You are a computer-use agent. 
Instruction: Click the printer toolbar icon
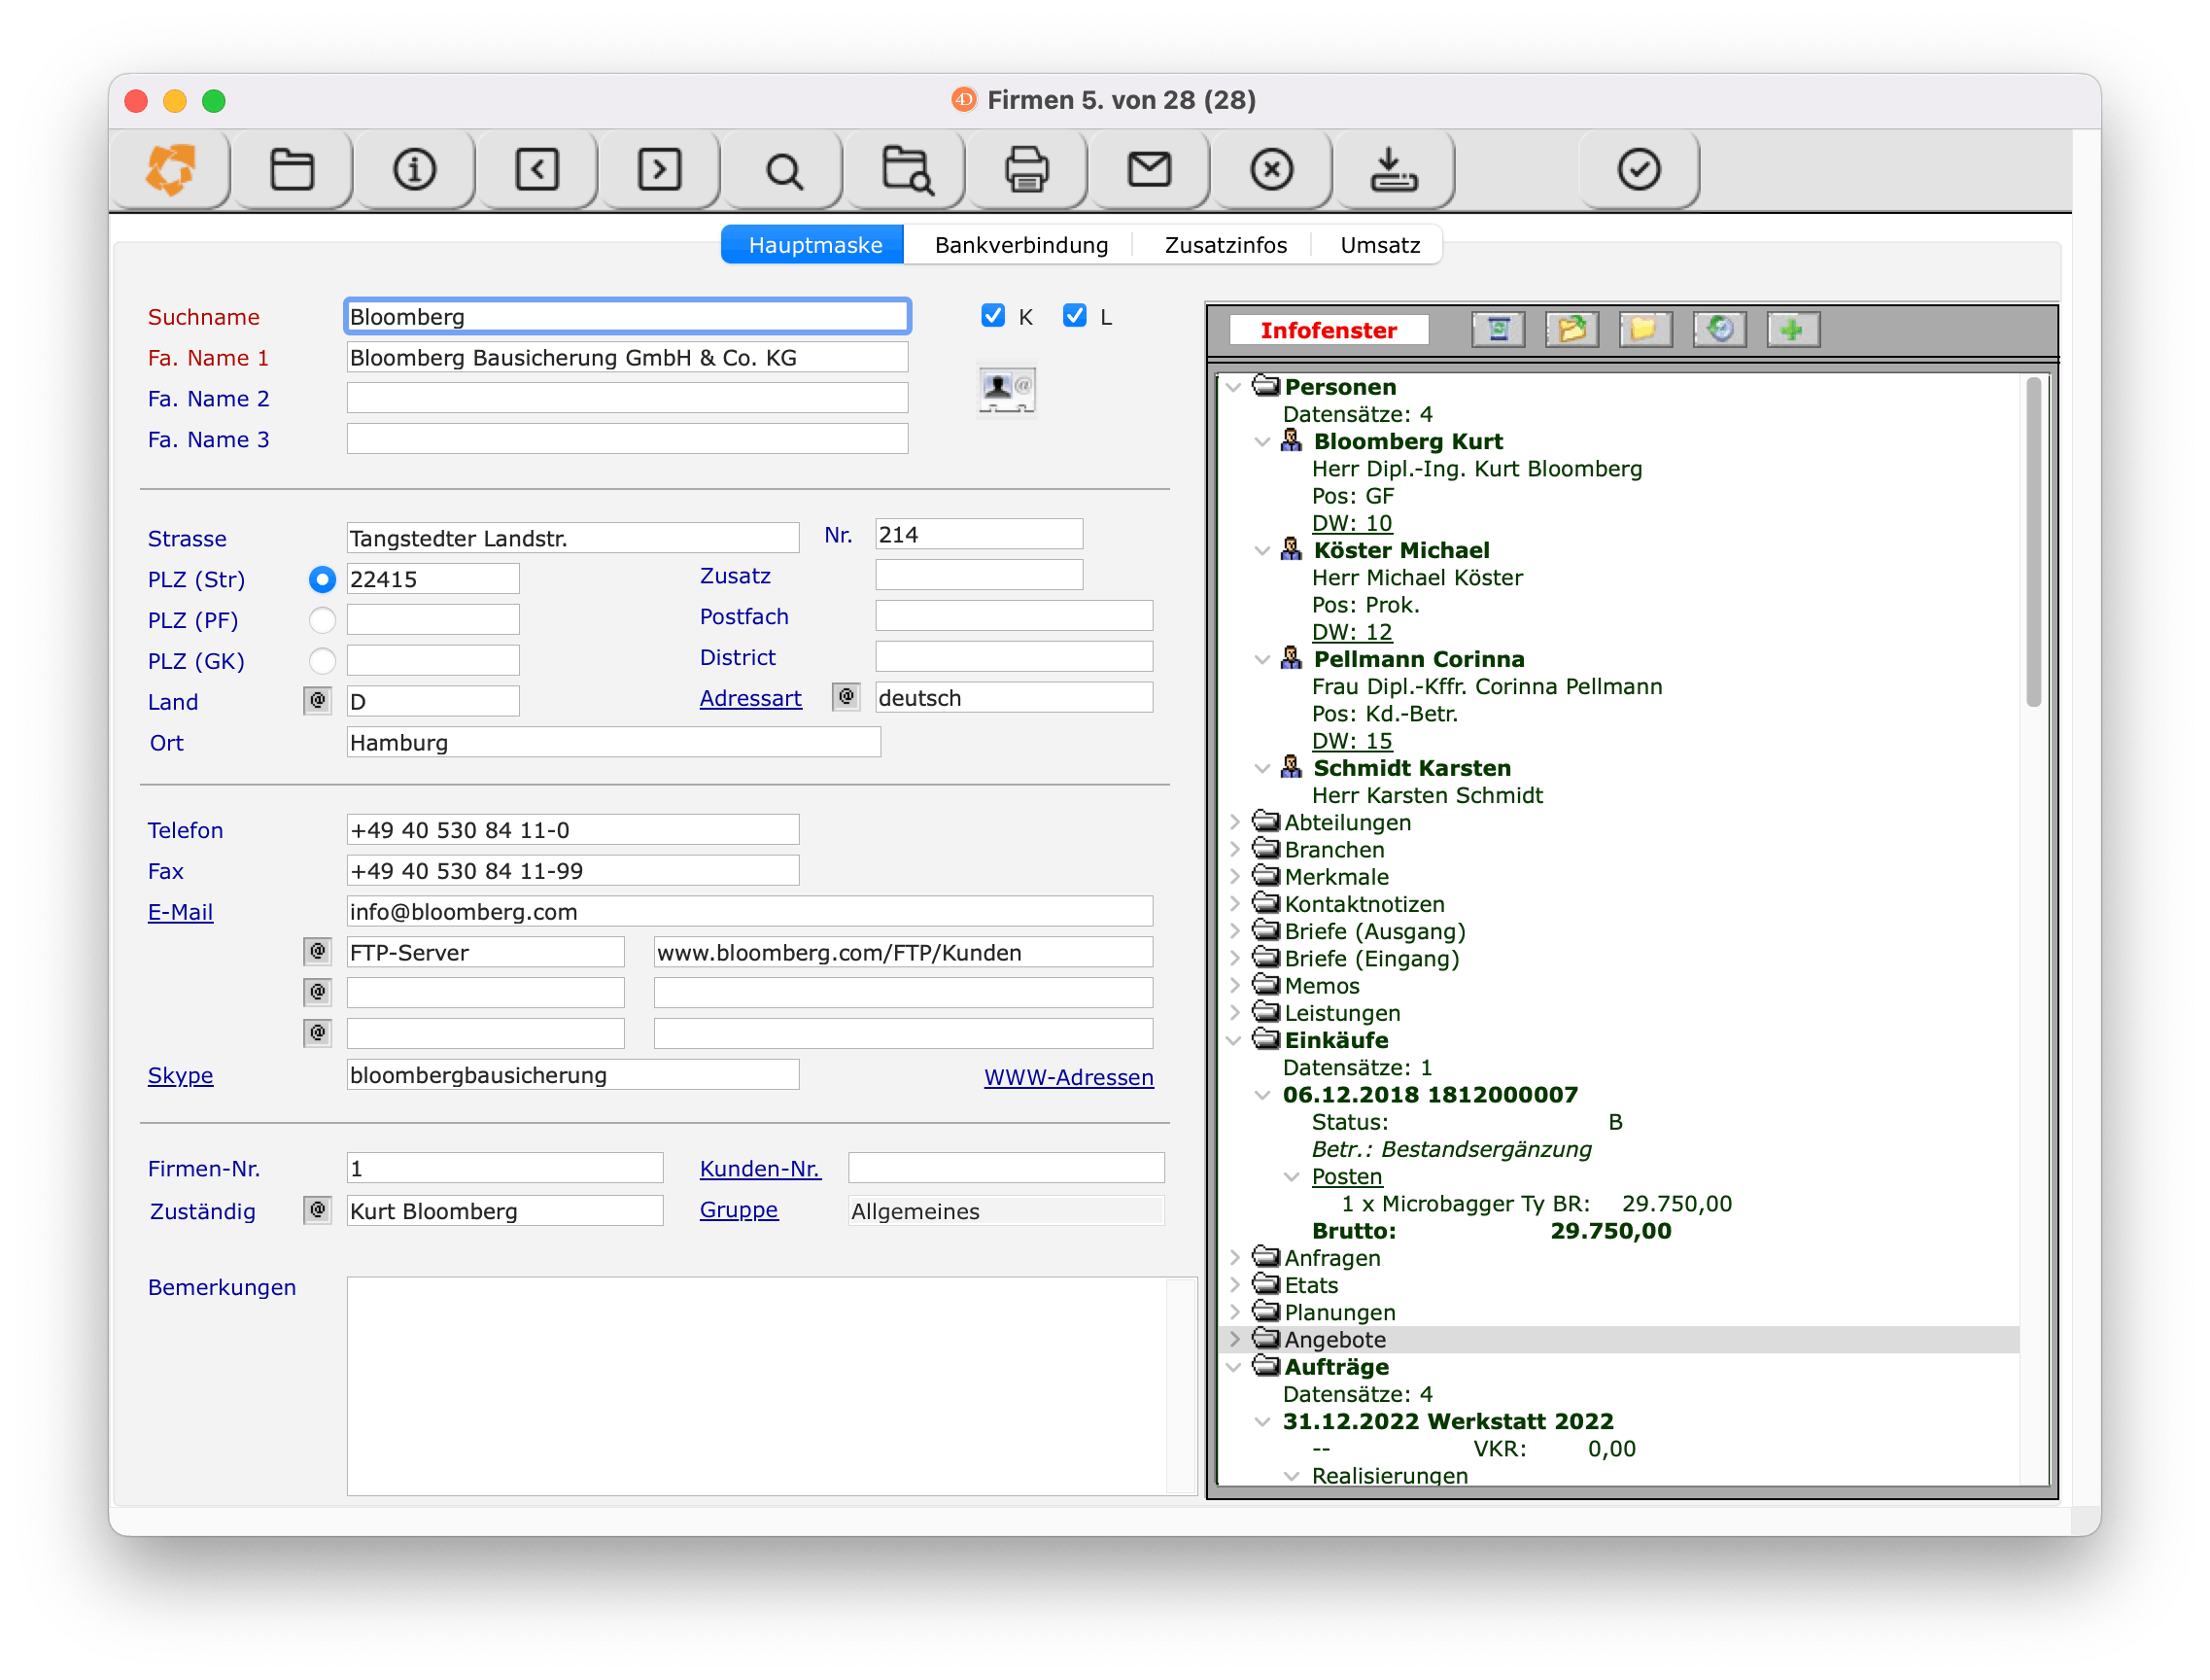pos(1025,169)
